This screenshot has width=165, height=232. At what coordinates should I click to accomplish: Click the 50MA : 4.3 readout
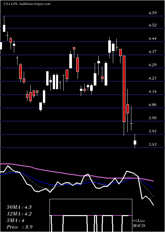(19, 207)
